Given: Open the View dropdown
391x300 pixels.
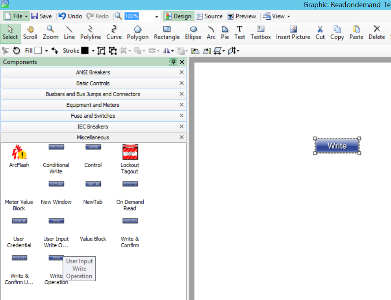Looking at the screenshot, I should (x=276, y=16).
